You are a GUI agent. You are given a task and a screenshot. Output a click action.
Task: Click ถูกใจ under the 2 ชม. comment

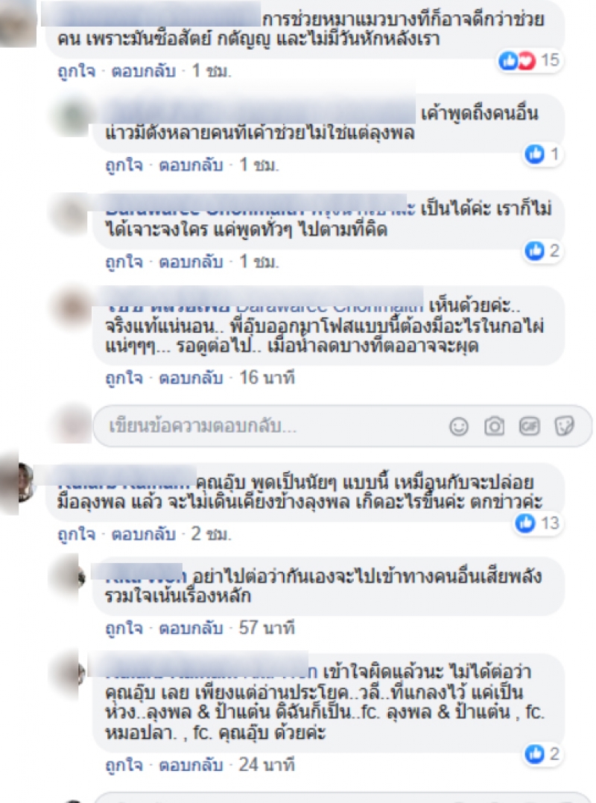[76, 534]
